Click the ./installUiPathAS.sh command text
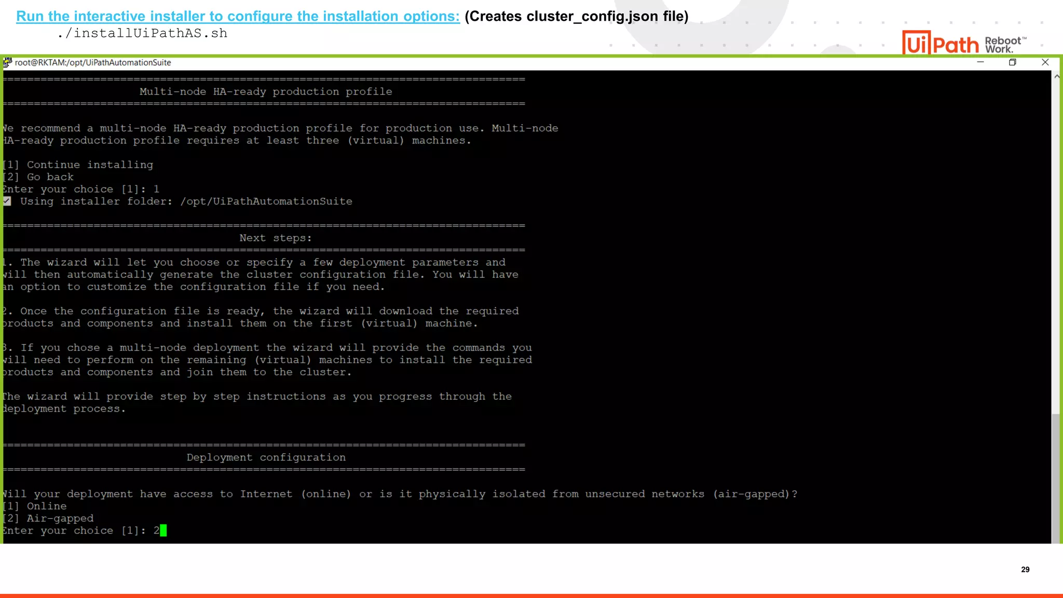 pyautogui.click(x=142, y=34)
